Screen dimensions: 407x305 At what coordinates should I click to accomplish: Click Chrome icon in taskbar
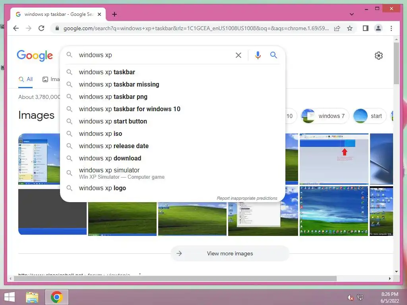click(x=57, y=297)
